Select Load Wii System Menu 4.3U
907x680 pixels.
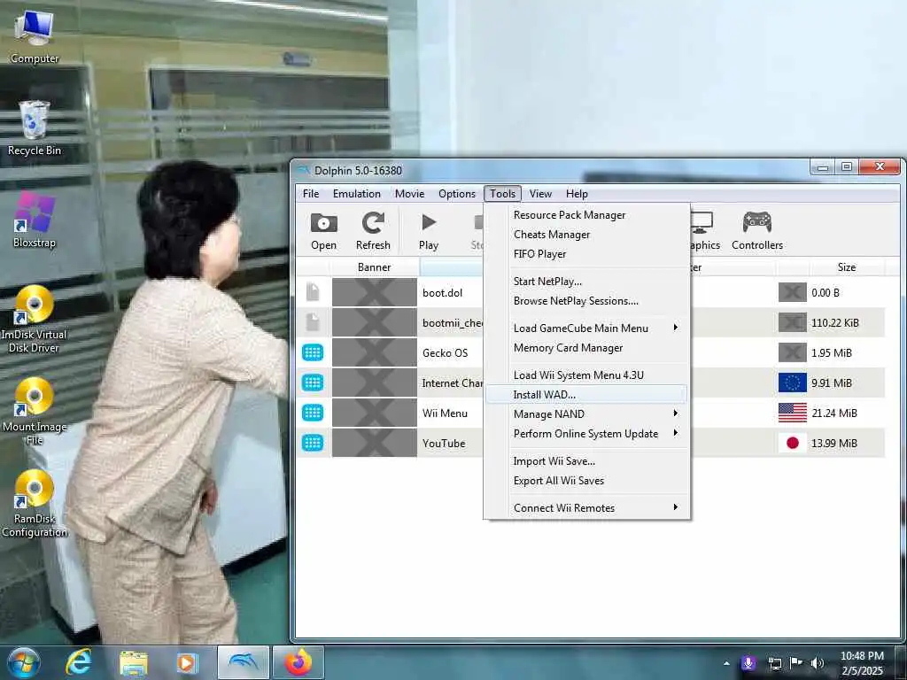[586, 375]
